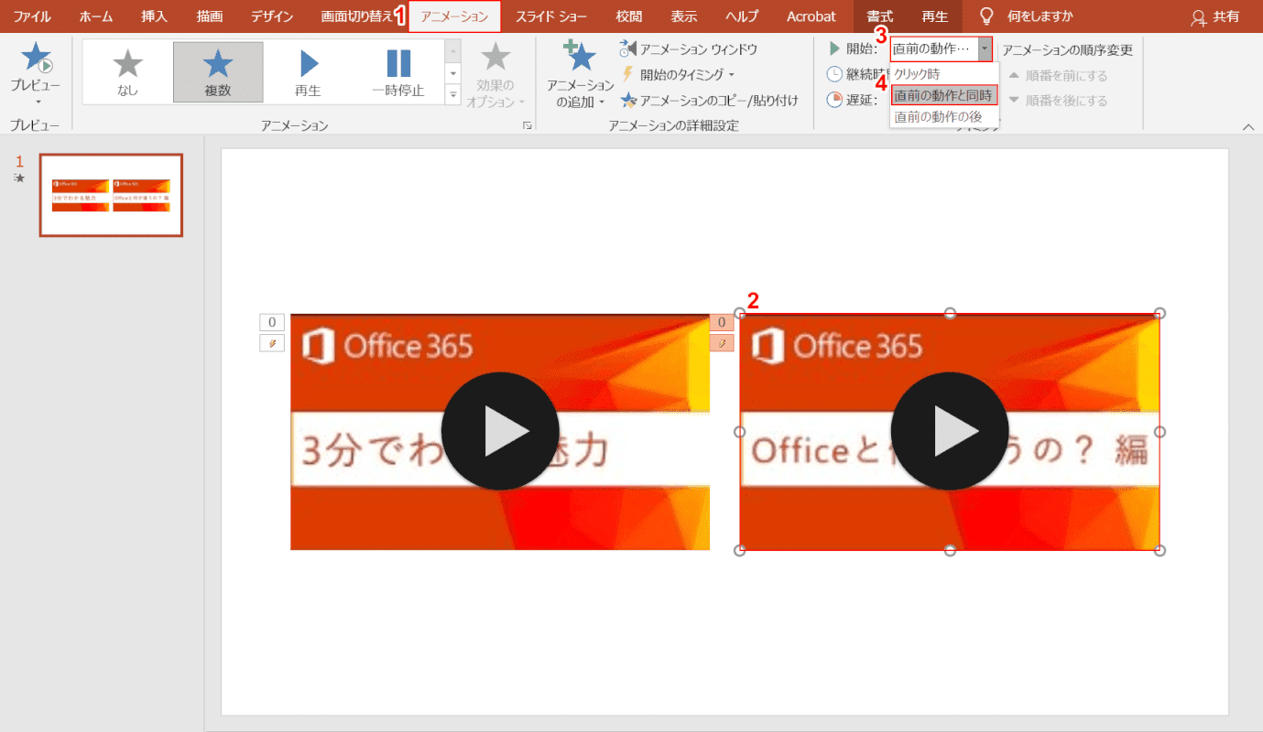
Task: Click the lightbulb tell-me icon
Action: (x=986, y=16)
